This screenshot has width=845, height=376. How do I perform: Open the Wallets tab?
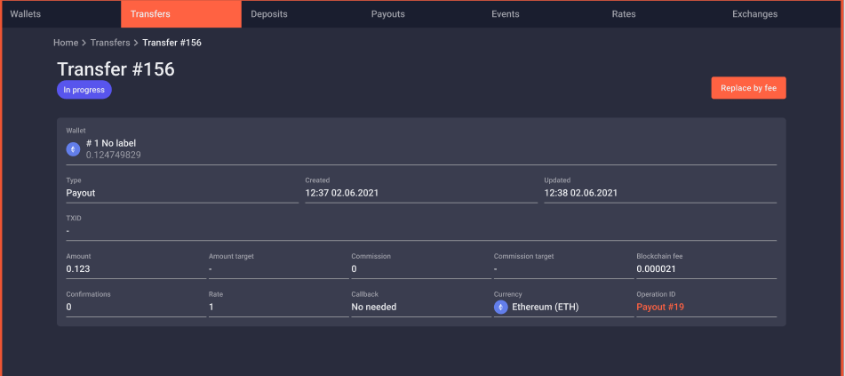26,14
